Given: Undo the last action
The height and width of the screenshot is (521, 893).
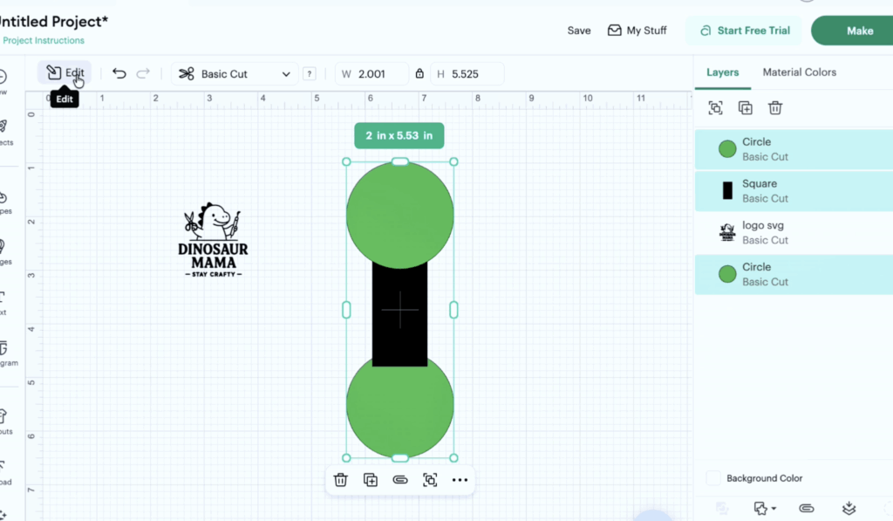Looking at the screenshot, I should click(x=119, y=73).
